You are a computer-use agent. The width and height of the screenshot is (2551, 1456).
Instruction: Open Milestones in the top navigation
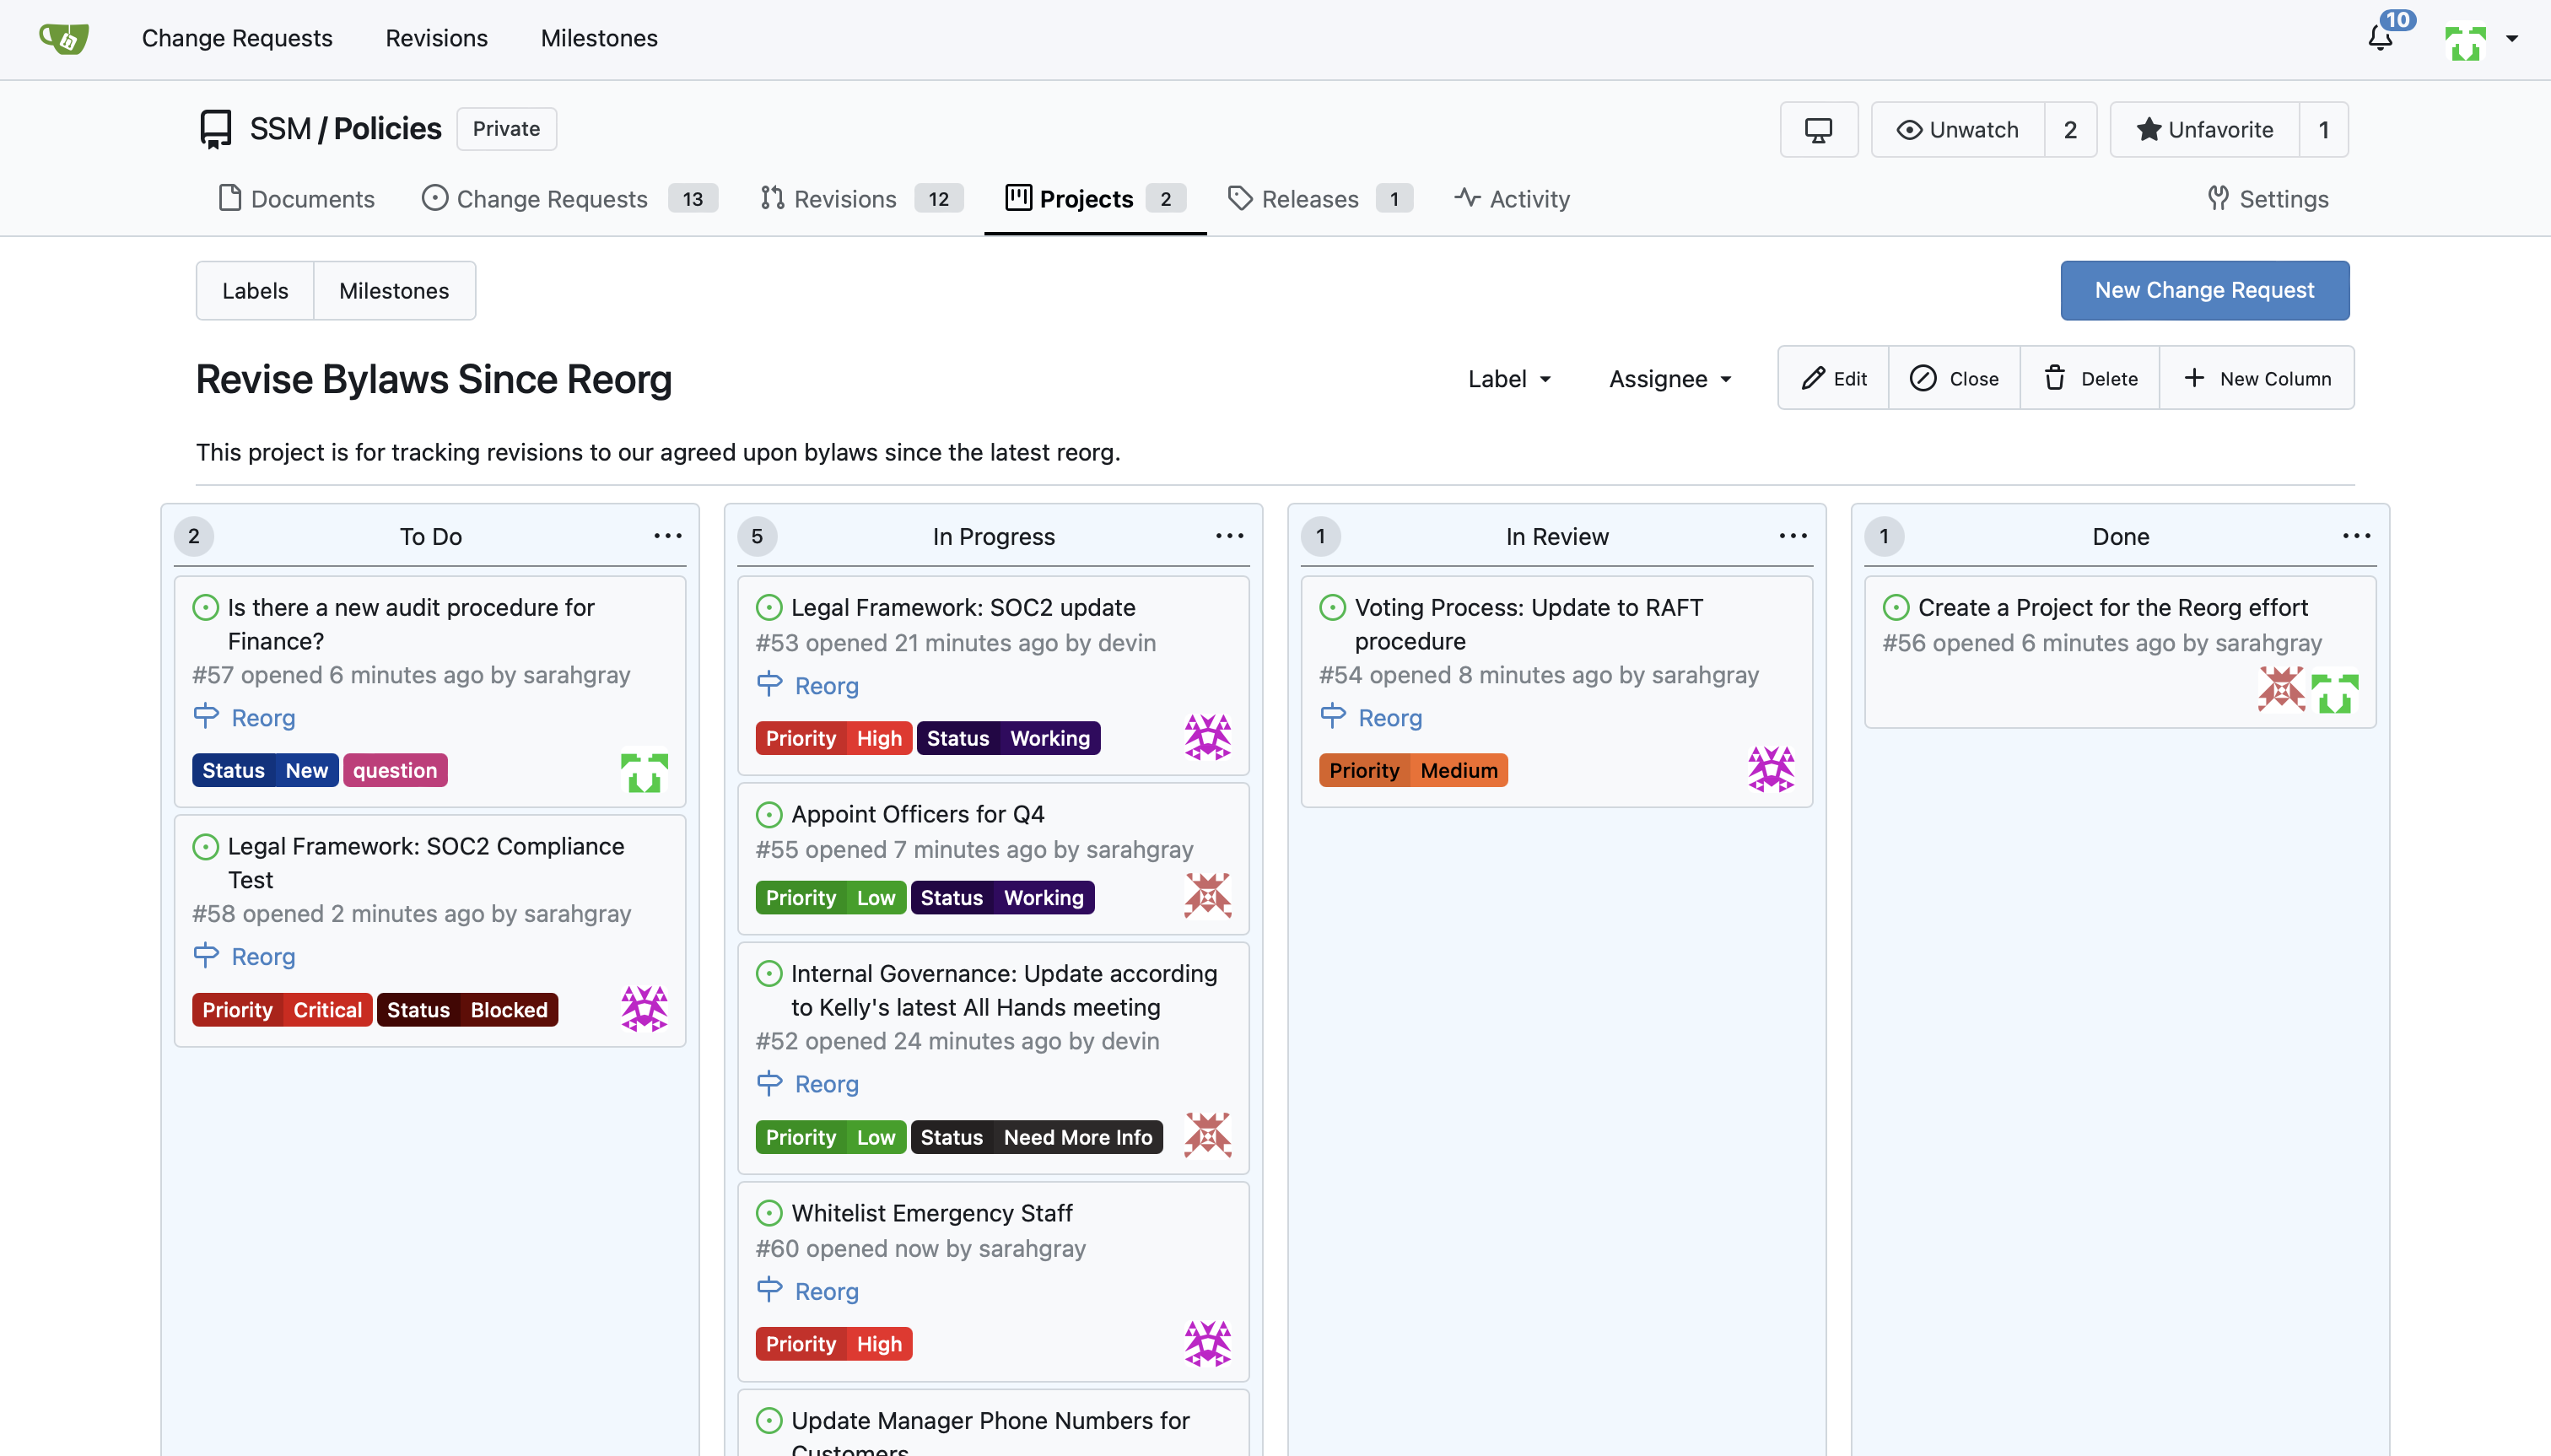pyautogui.click(x=599, y=38)
